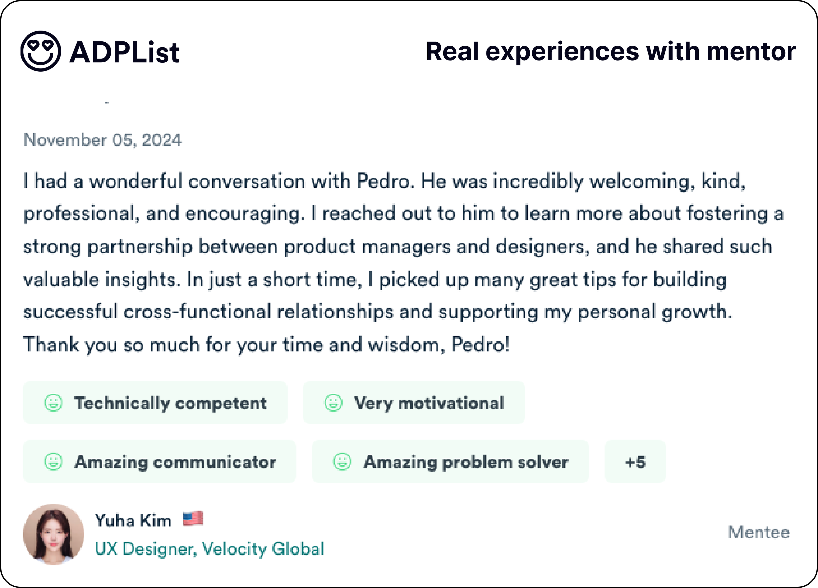
Task: Click the smiley icon beside Amazing communicator
Action: (53, 461)
